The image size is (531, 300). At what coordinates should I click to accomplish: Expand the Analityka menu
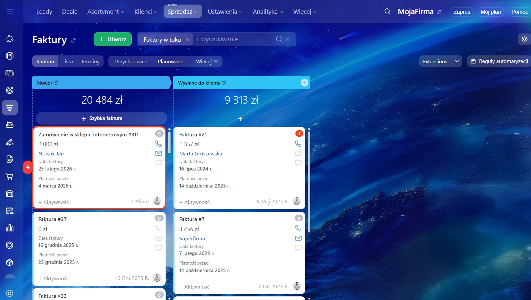268,11
